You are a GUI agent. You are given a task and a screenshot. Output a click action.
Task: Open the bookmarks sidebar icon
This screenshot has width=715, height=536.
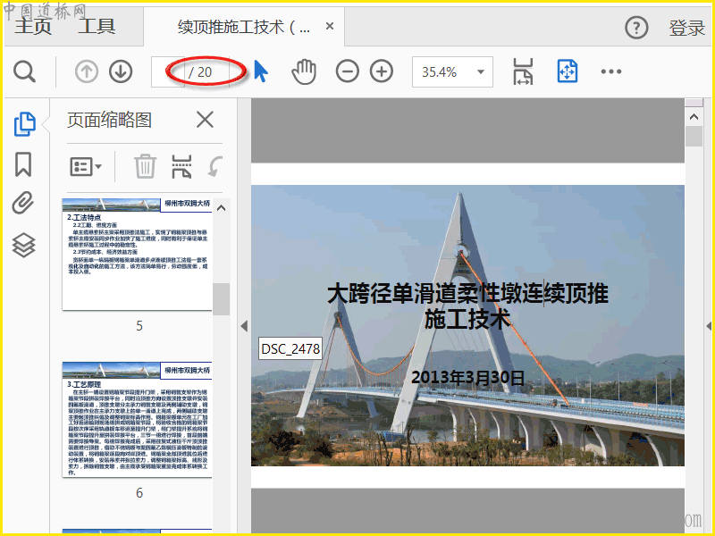23,164
